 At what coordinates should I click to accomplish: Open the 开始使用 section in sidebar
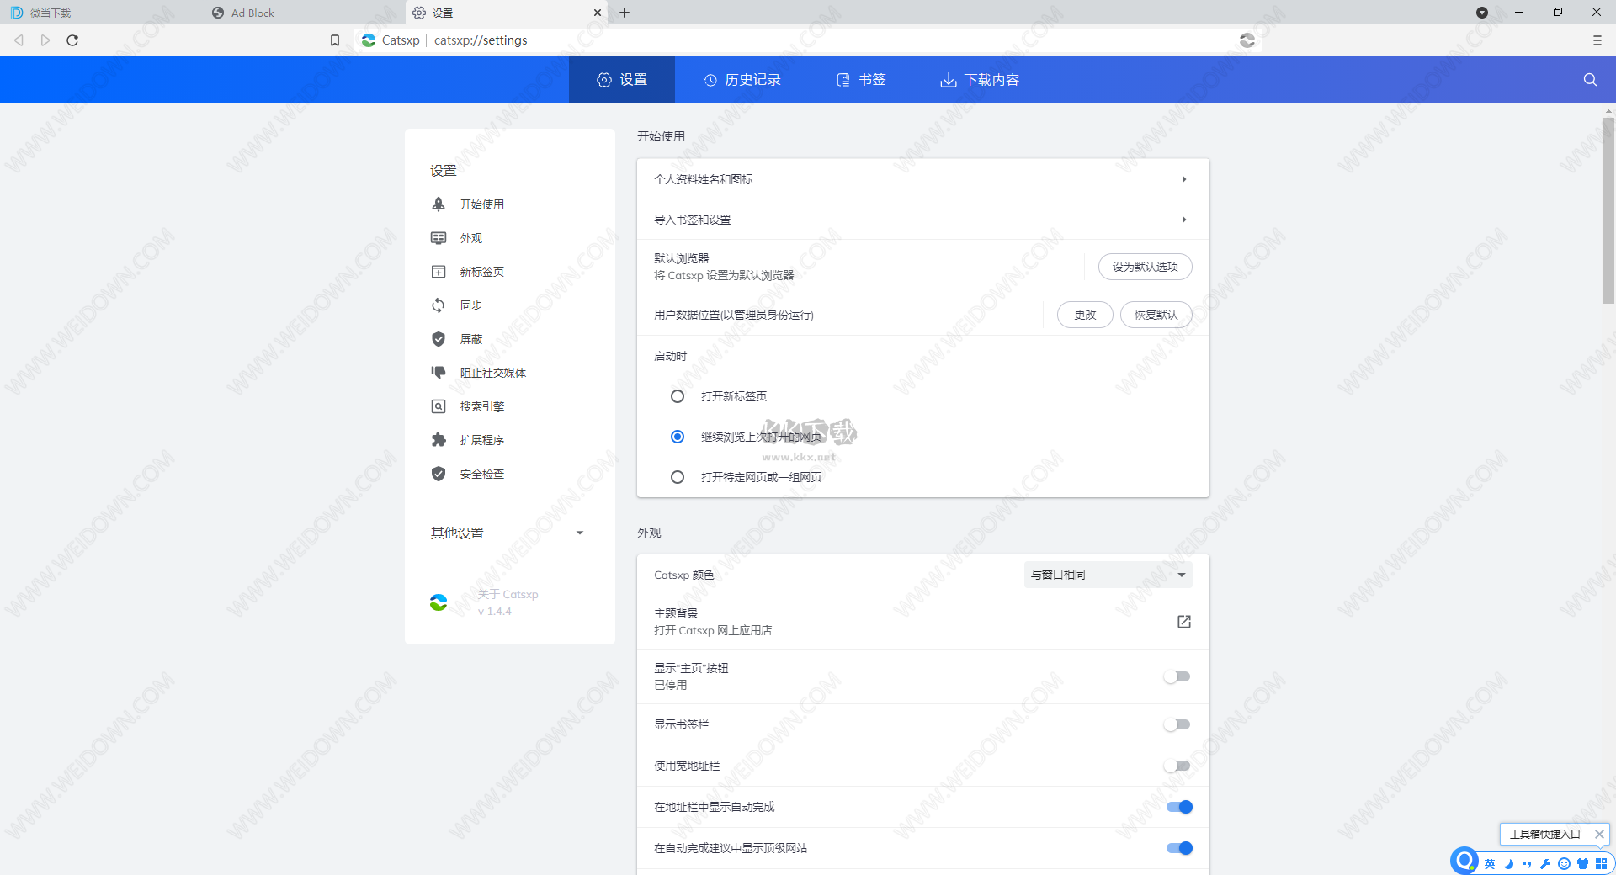point(481,204)
